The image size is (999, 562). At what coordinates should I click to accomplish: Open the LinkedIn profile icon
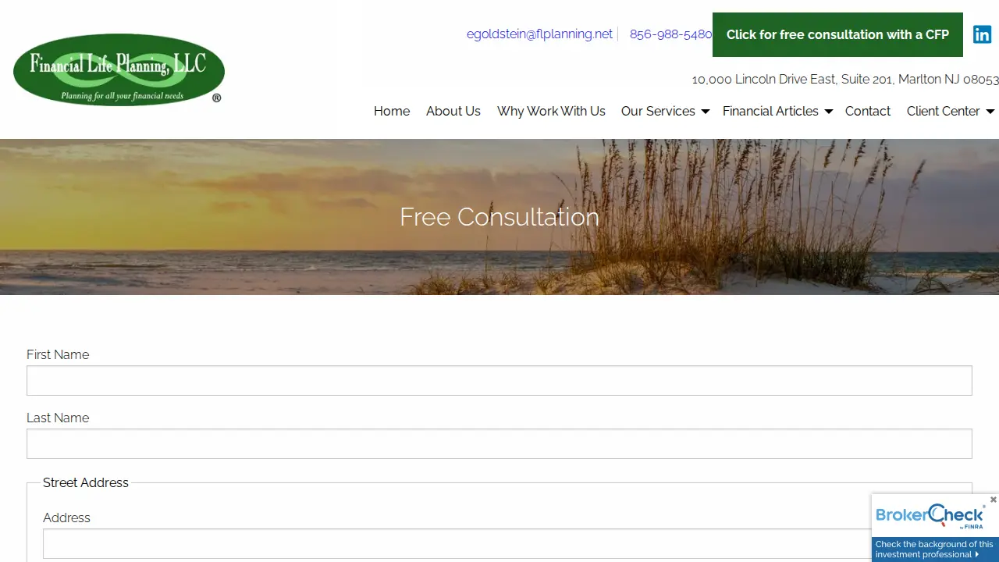982,34
